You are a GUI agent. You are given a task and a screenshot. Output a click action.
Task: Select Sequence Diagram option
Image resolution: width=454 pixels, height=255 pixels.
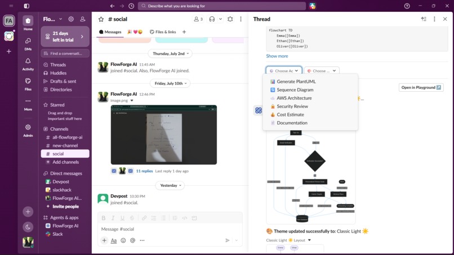click(x=310, y=90)
